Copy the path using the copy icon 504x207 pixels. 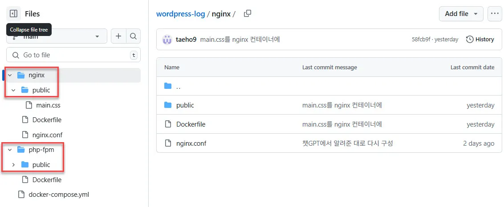[x=247, y=14]
